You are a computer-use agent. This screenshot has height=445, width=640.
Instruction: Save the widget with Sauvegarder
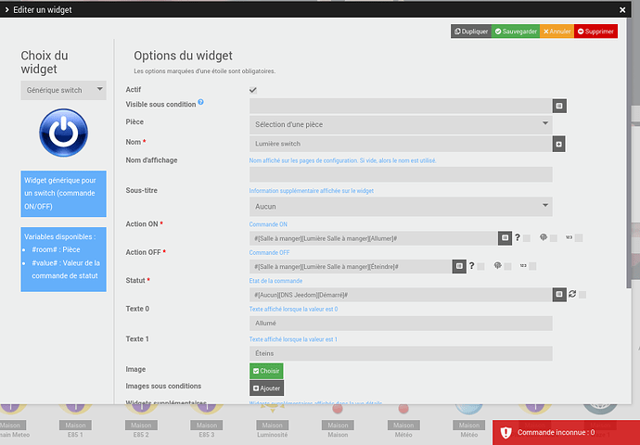click(x=516, y=32)
